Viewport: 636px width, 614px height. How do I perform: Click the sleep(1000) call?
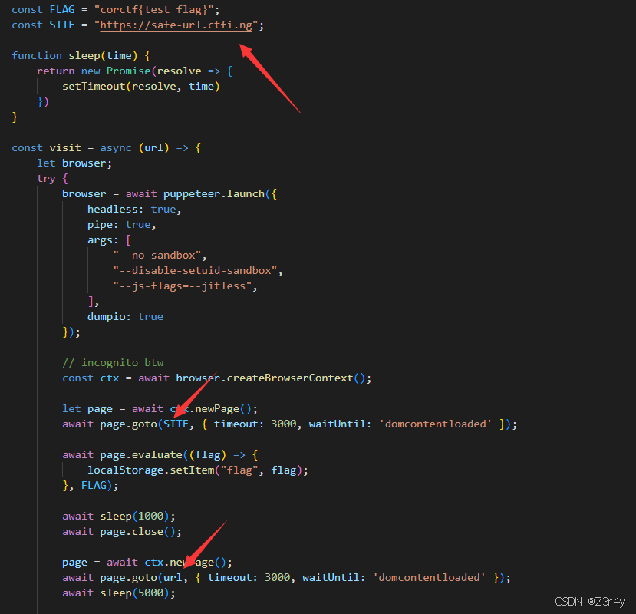click(135, 517)
